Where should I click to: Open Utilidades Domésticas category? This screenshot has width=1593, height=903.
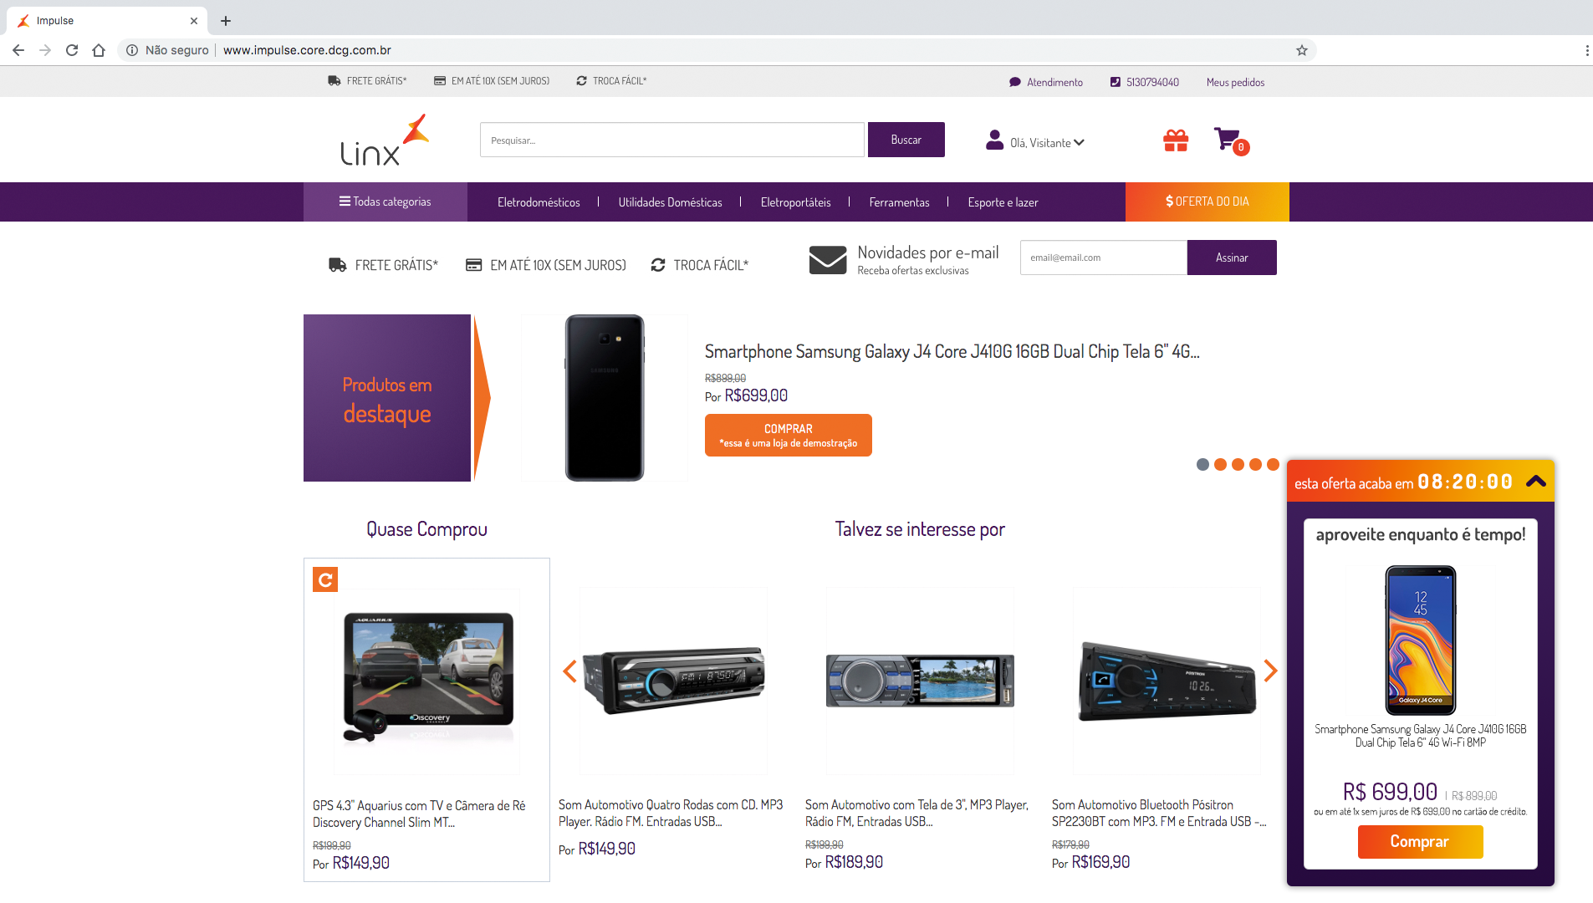tap(670, 202)
